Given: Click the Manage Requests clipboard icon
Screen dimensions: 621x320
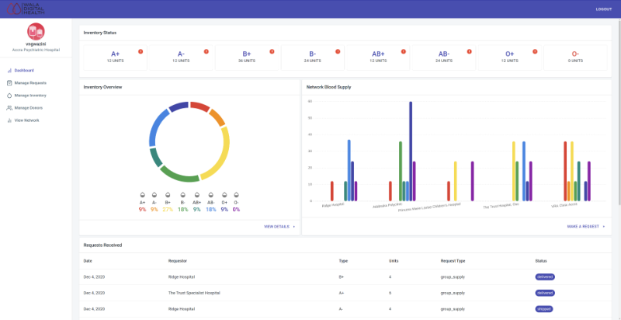Looking at the screenshot, I should 9,82.
